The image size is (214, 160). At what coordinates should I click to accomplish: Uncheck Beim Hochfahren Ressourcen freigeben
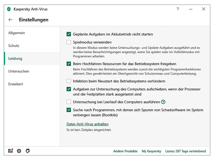(x=69, y=64)
